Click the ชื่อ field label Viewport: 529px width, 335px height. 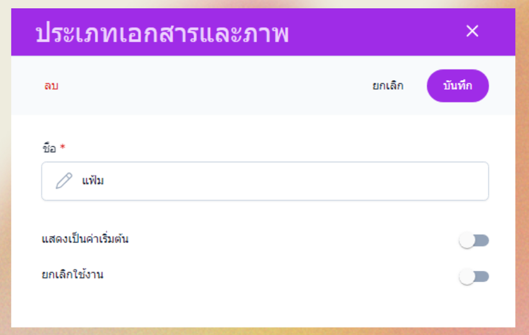pos(49,149)
